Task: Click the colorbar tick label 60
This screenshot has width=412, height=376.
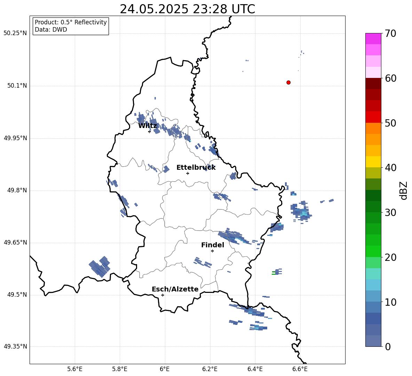Action: (390, 78)
